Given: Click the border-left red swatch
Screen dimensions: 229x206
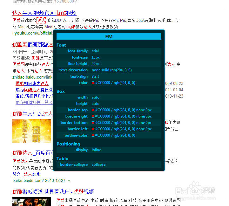Looking at the screenshot, I should [x=93, y=129].
